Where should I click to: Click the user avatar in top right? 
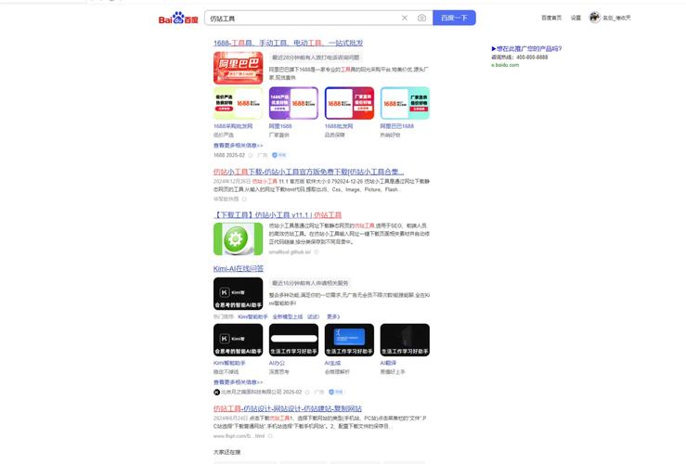pyautogui.click(x=595, y=17)
